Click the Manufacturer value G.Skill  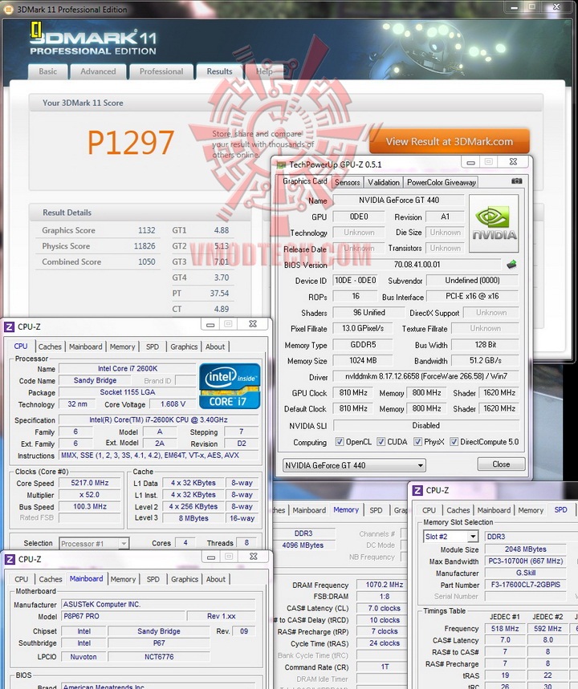coord(525,573)
